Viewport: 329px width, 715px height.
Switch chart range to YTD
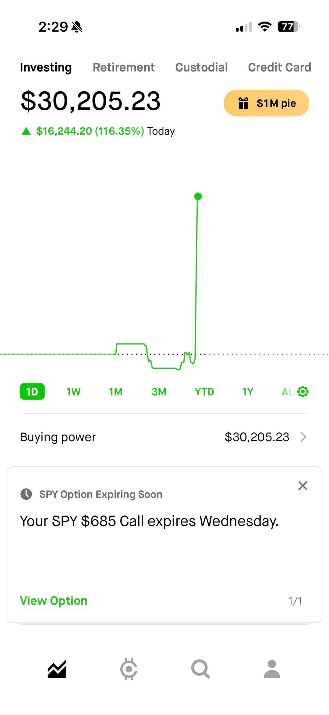point(204,392)
